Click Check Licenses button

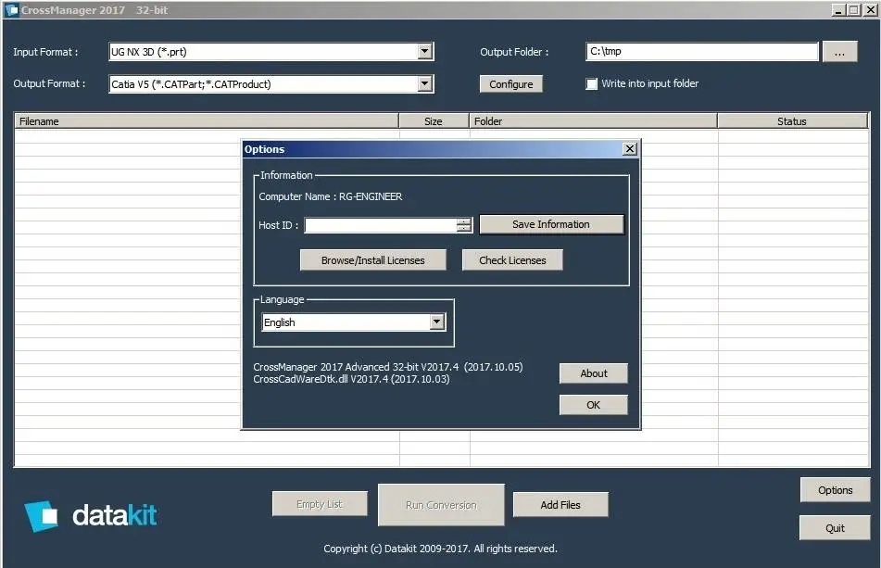click(512, 260)
